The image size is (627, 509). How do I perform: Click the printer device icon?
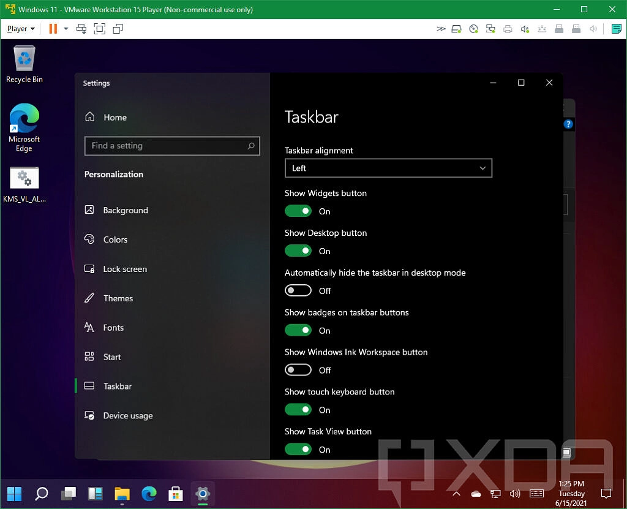pos(508,29)
